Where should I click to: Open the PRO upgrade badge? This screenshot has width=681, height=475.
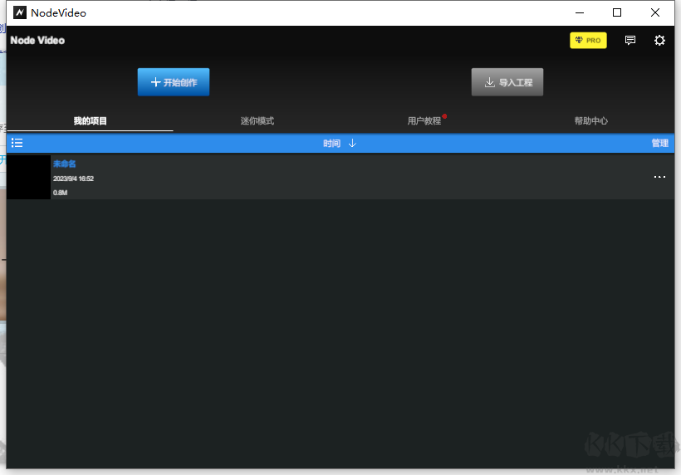588,41
